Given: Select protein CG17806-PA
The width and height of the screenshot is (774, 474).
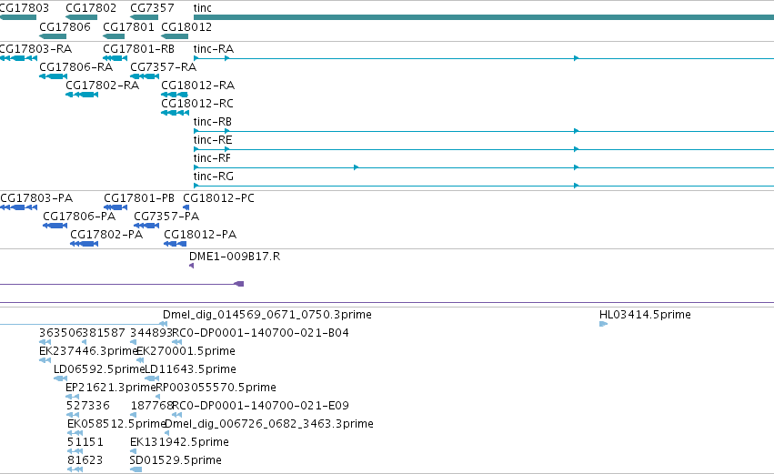Looking at the screenshot, I should tap(79, 217).
